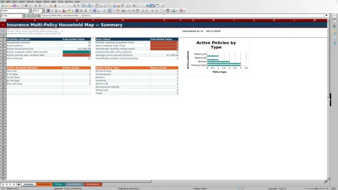Adjust the zoom slider in status bar
Viewport: 338px width, 190px height.
pos(317,189)
